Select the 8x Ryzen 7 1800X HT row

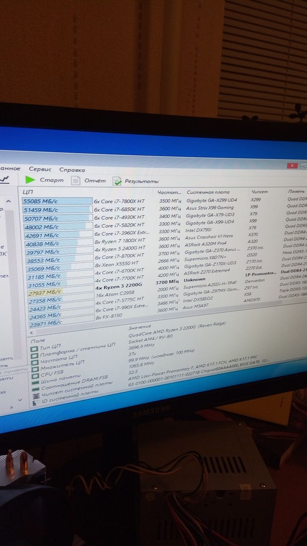(x=120, y=241)
